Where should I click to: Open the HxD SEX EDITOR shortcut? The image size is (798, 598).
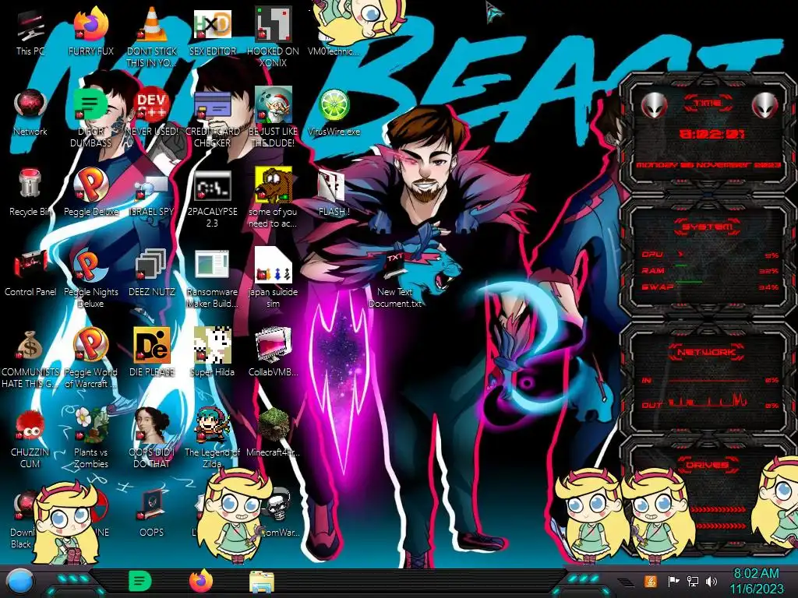(212, 33)
